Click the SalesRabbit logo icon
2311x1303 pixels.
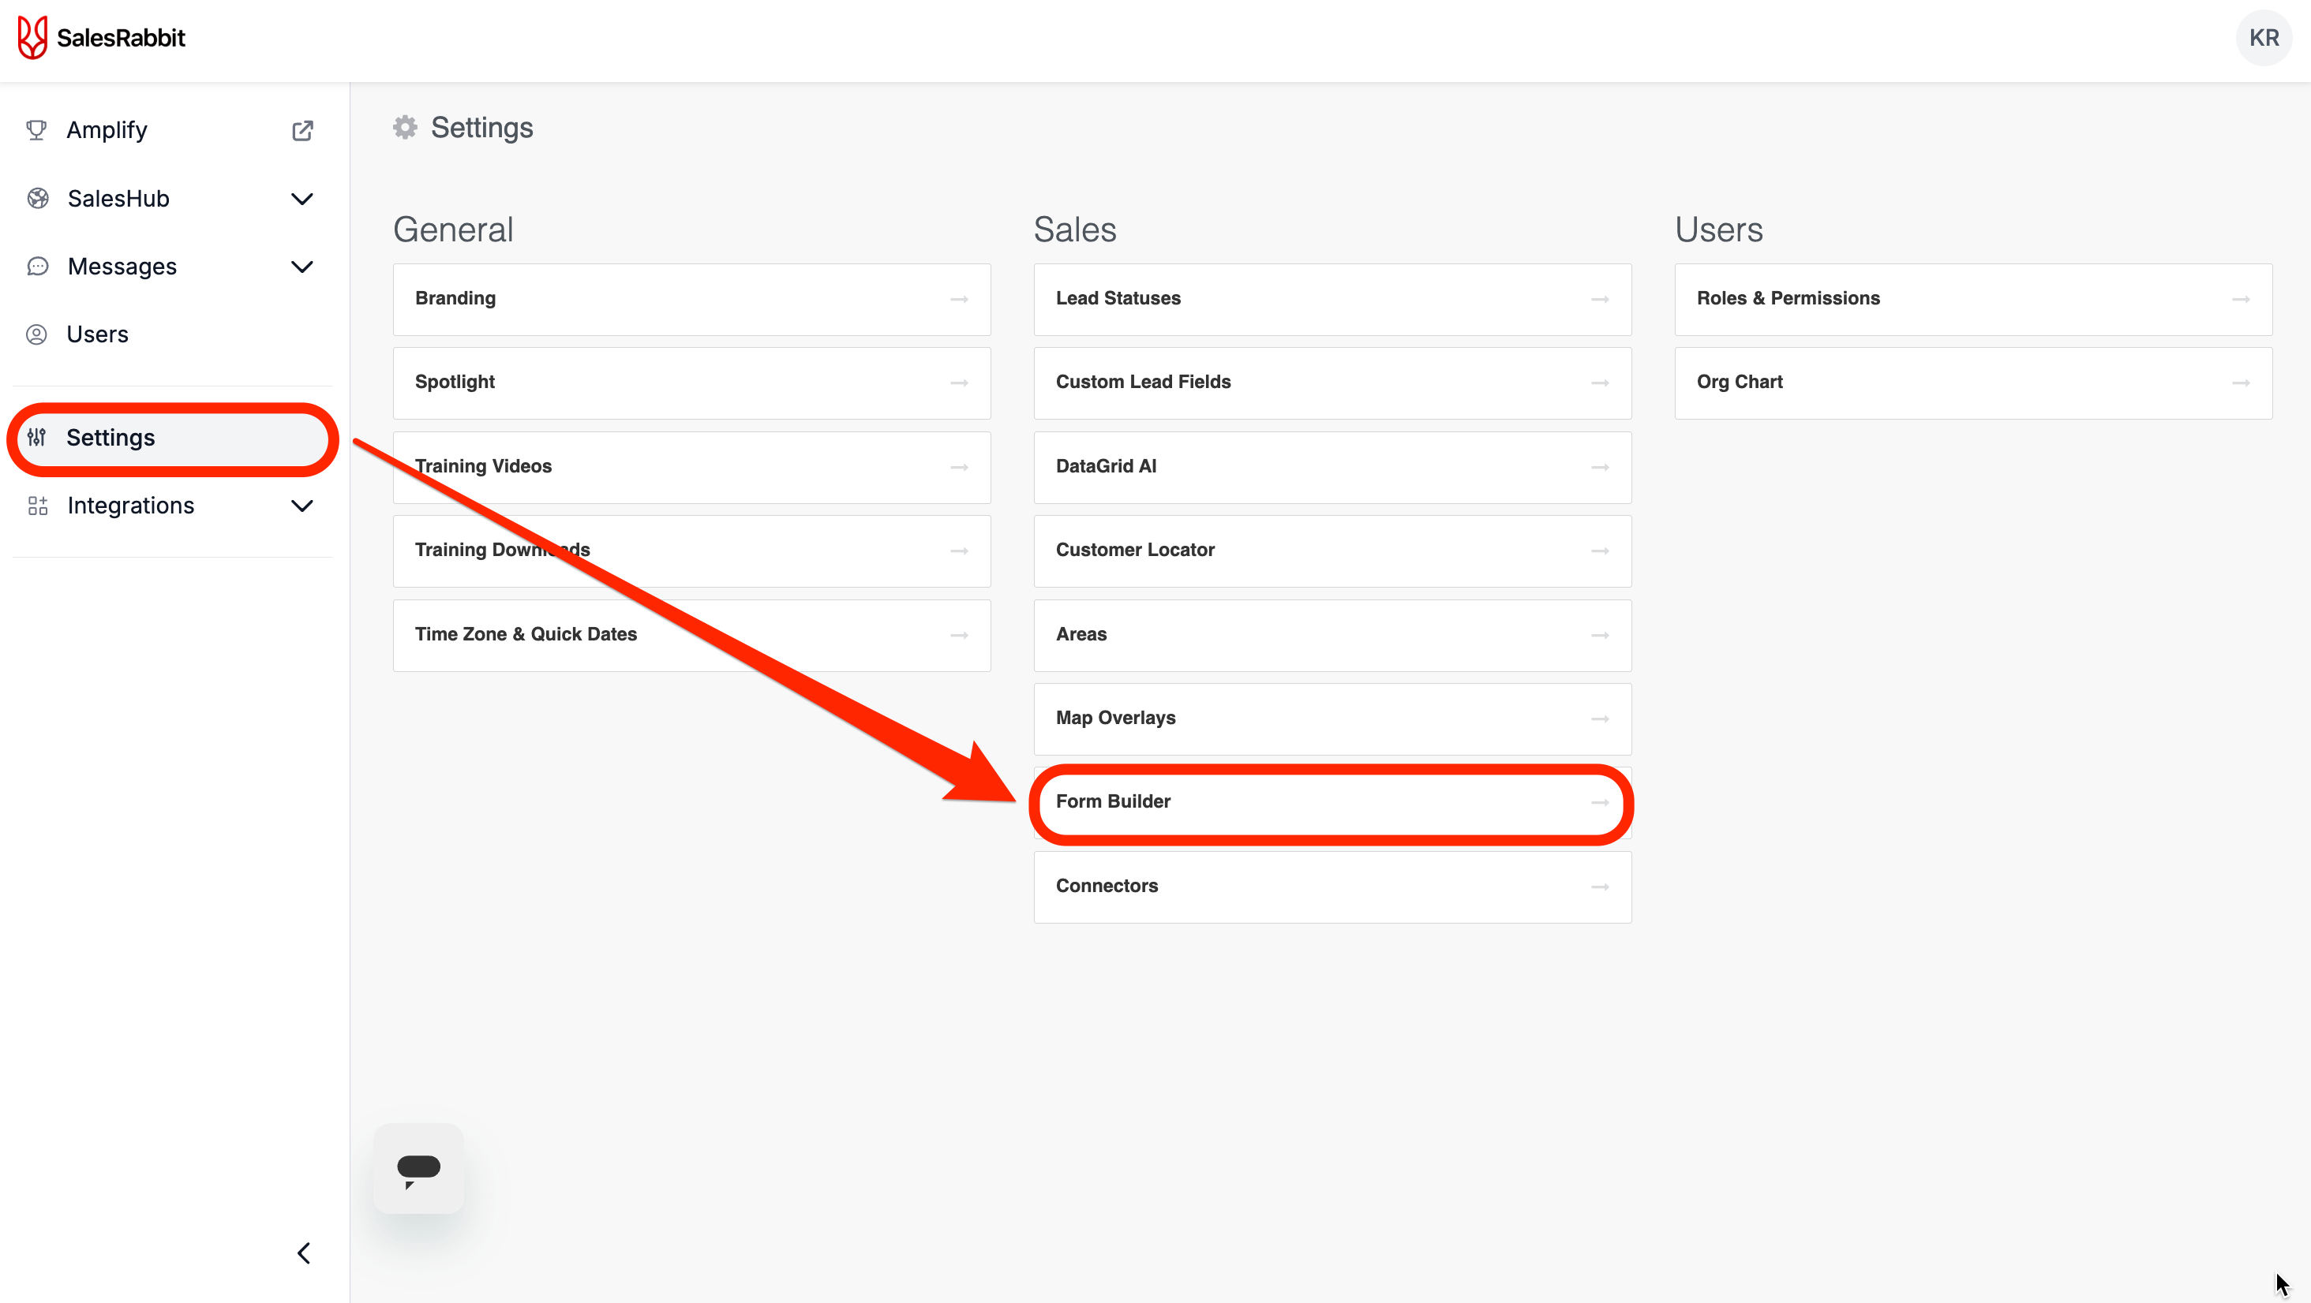tap(32, 38)
